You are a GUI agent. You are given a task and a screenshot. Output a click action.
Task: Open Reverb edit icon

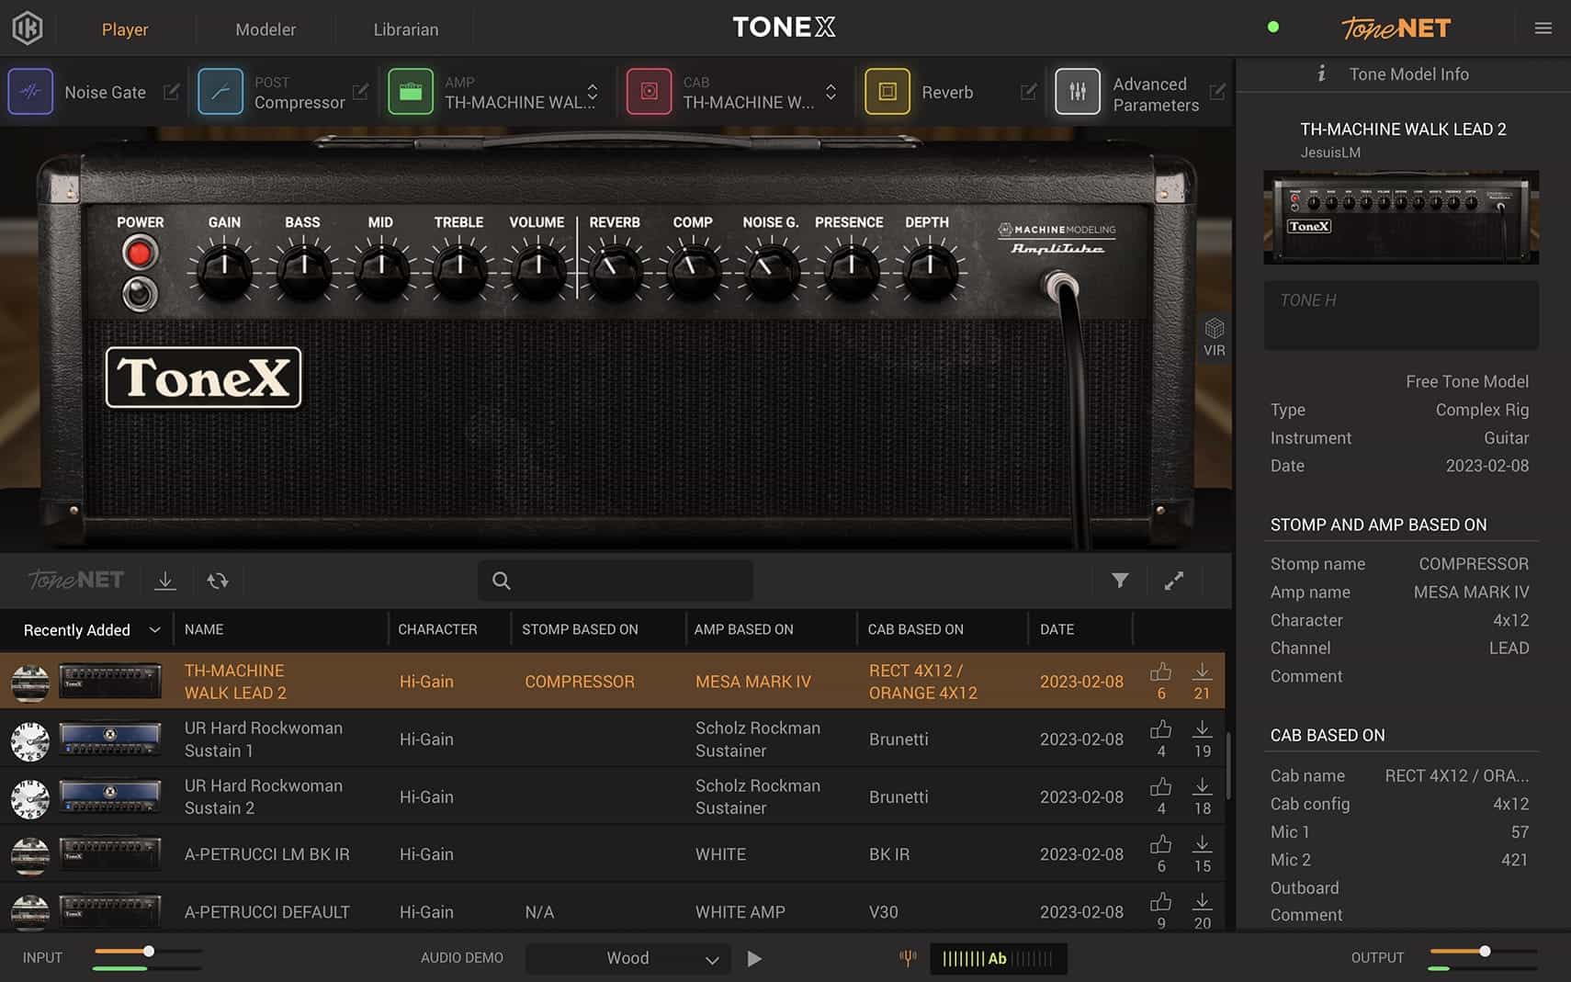tap(1028, 92)
